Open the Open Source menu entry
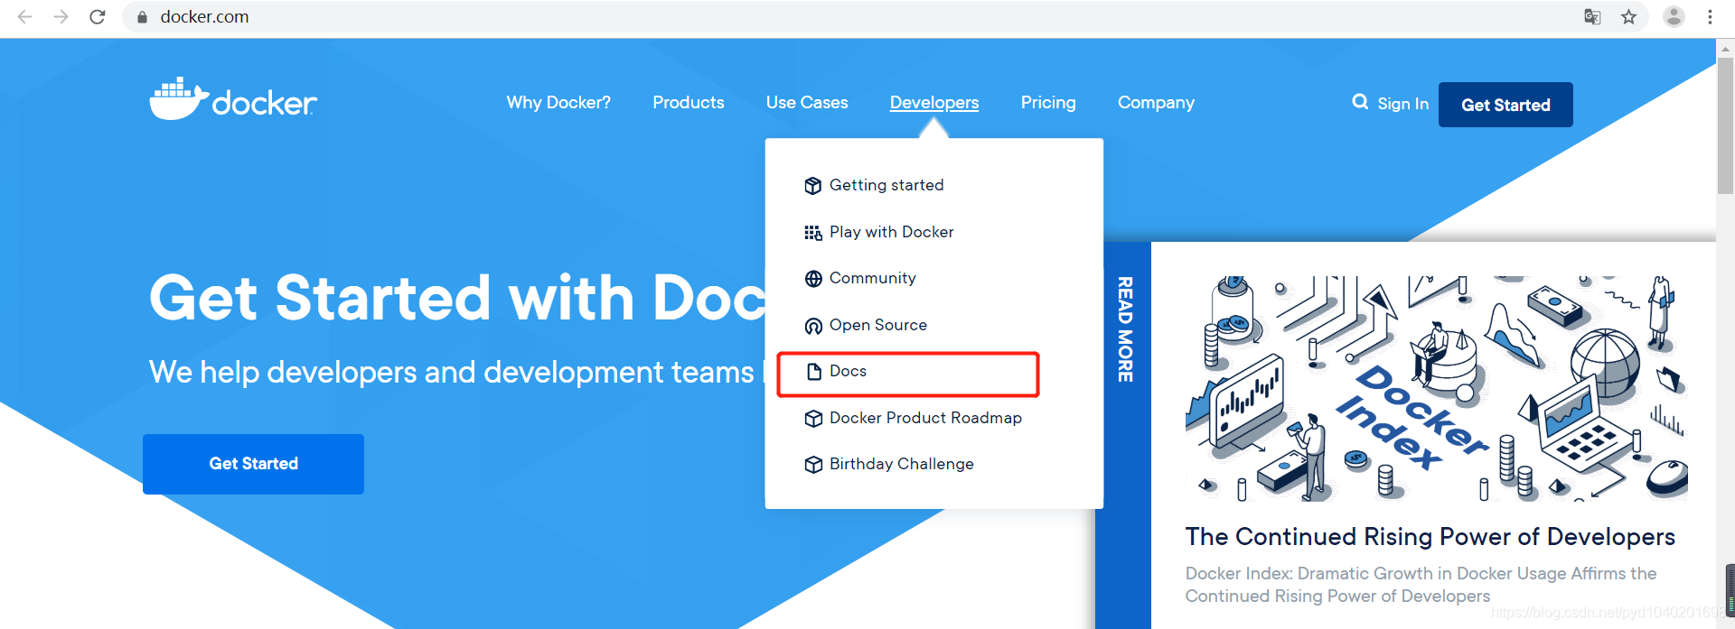Image resolution: width=1735 pixels, height=629 pixels. tap(878, 325)
